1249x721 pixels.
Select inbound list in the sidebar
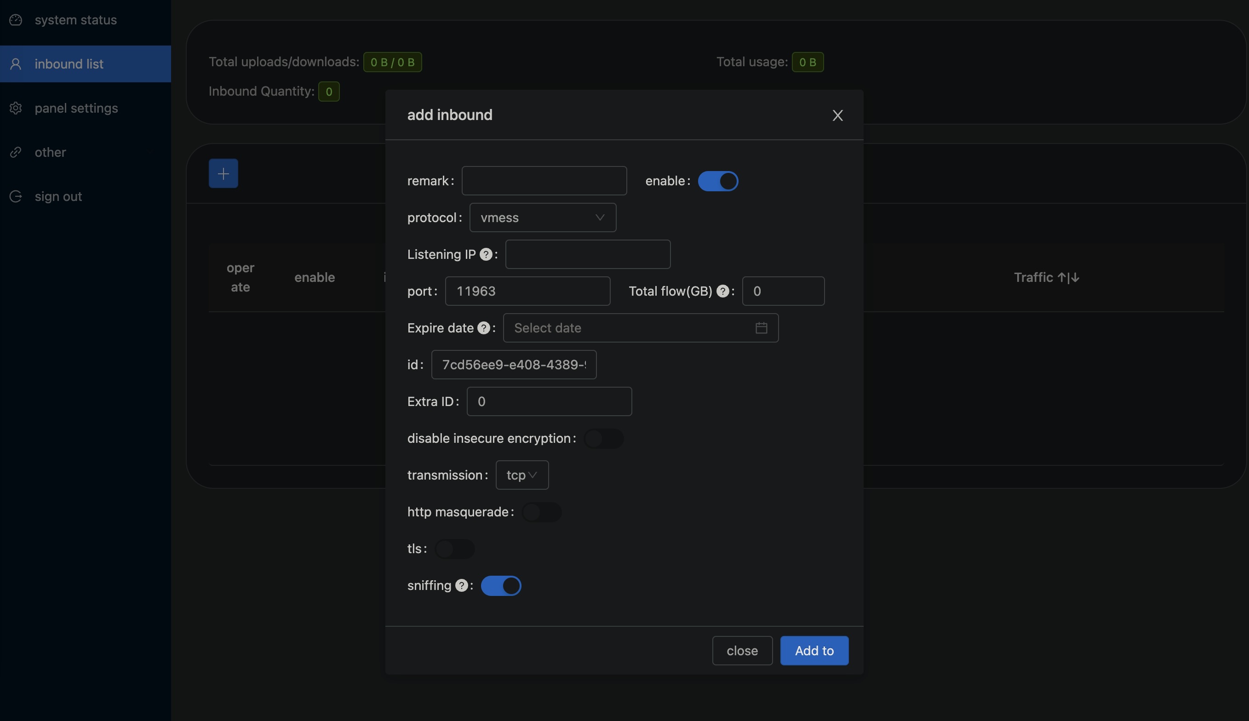(x=69, y=63)
